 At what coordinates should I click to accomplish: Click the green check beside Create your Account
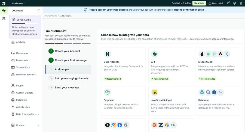(x=51, y=51)
